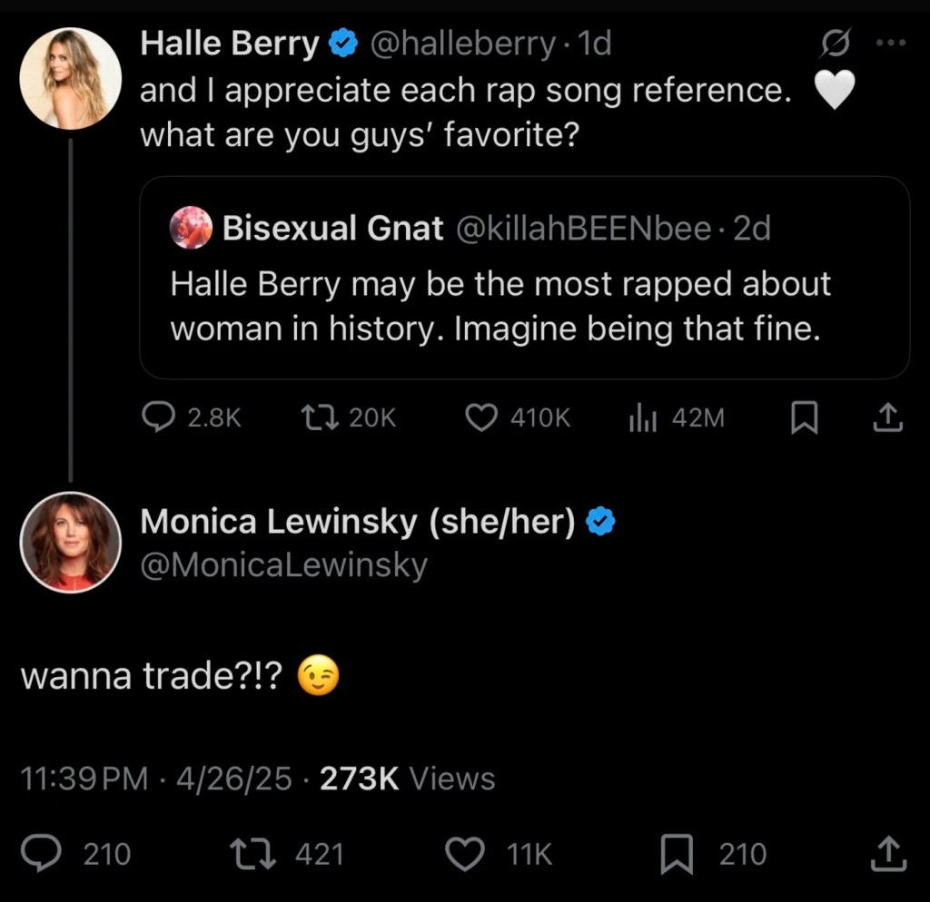Screen dimensions: 930x902
Task: Click the Bisexual Gnat avatar in quoted post
Action: [191, 228]
